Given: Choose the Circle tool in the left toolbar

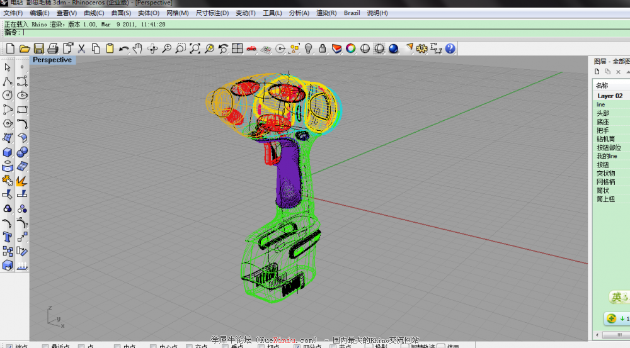Looking at the screenshot, I should coord(7,95).
